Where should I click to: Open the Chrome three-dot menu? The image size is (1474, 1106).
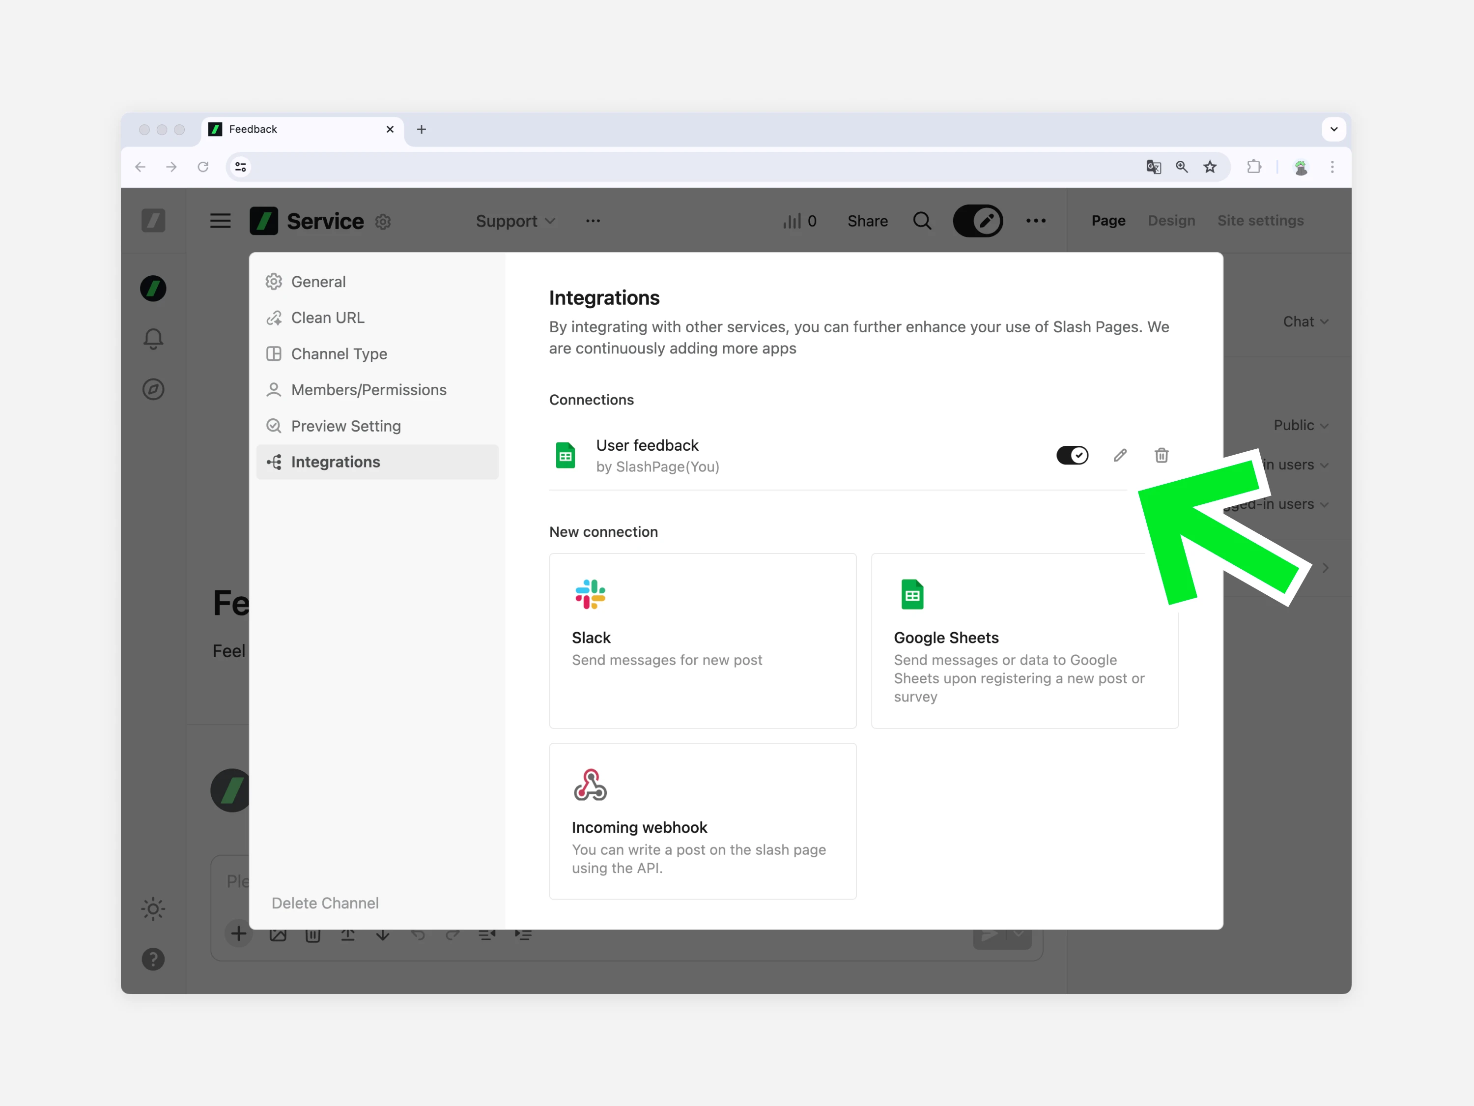(x=1332, y=167)
